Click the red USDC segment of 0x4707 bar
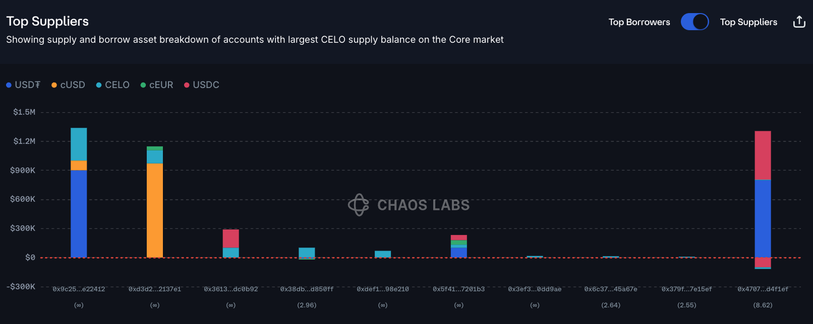The width and height of the screenshot is (813, 324). coord(763,155)
